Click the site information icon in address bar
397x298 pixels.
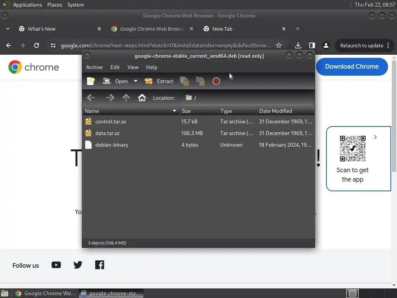coord(53,45)
